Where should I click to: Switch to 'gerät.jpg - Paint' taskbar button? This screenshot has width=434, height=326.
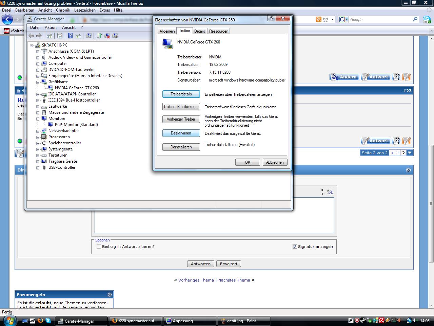click(x=244, y=321)
